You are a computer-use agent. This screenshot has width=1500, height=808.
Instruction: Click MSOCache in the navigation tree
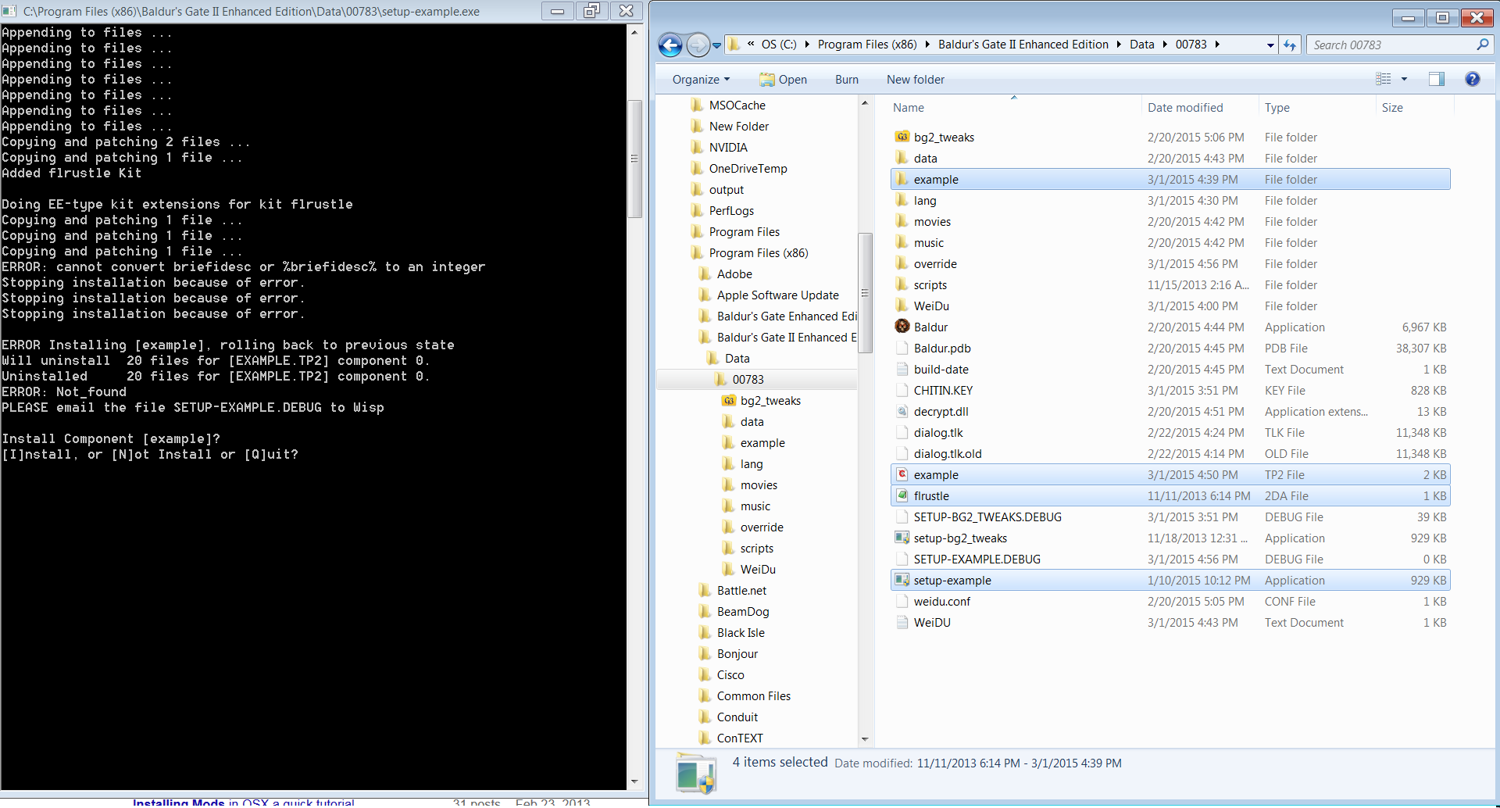tap(737, 105)
